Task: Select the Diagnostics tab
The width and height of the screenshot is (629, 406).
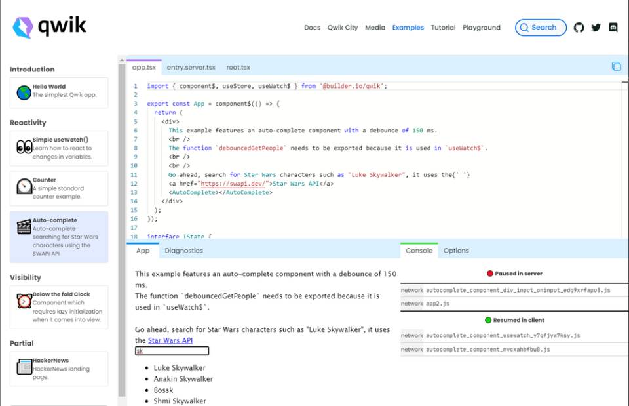Action: [x=183, y=250]
